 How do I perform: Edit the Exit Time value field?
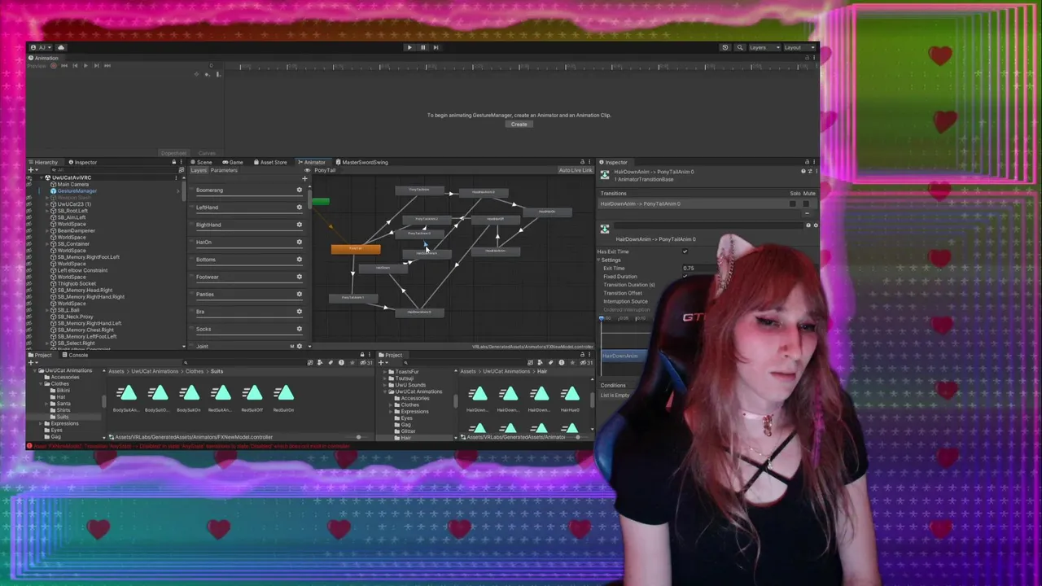pos(698,268)
